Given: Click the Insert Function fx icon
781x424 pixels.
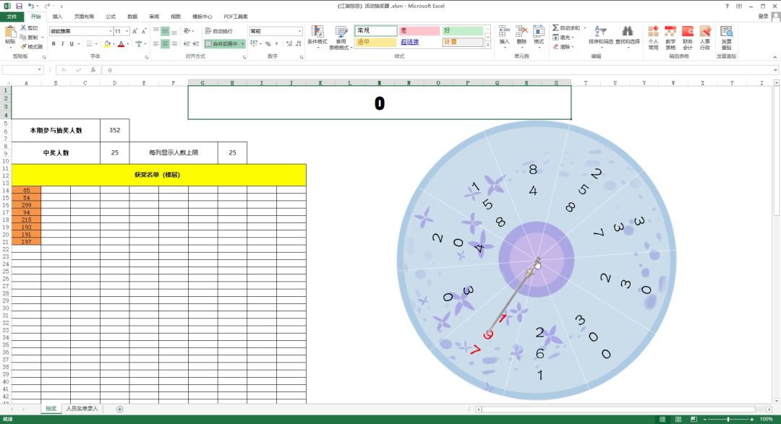Looking at the screenshot, I should [92, 70].
